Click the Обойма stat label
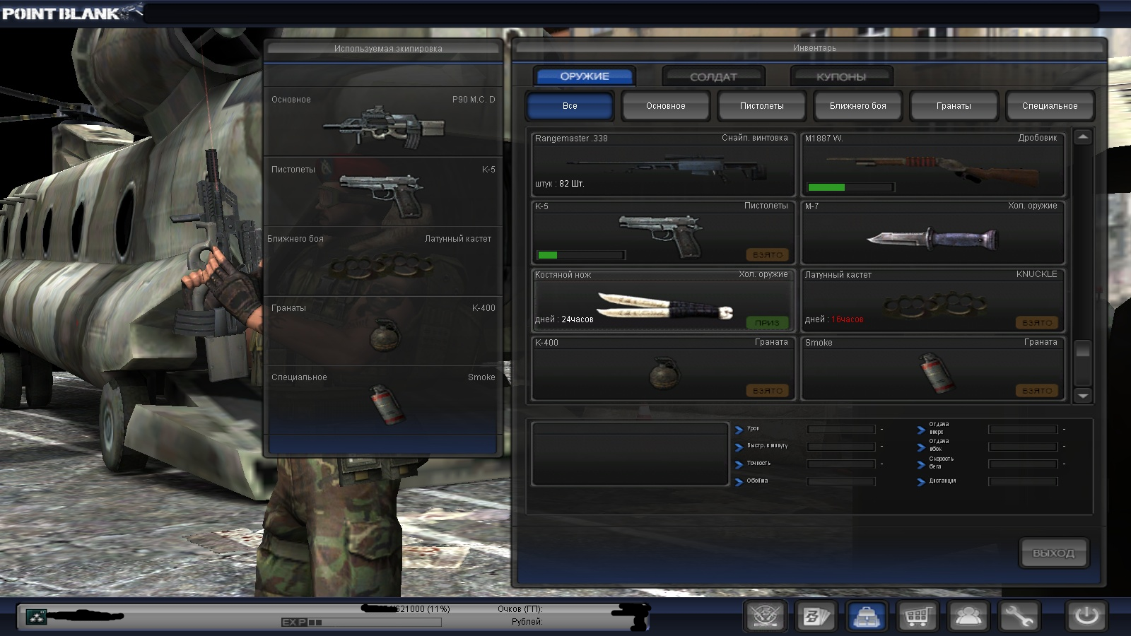Screen dimensions: 1131x636 [x=757, y=481]
